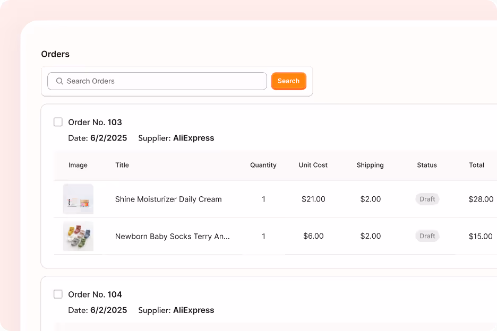497x331 pixels.
Task: Click the Status column header
Action: [x=427, y=165]
